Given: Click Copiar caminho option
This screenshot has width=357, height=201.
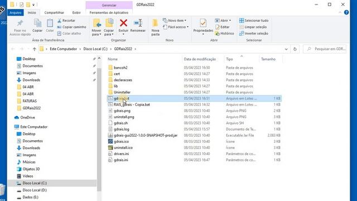Looking at the screenshot, I should pyautogui.click(x=72, y=27).
